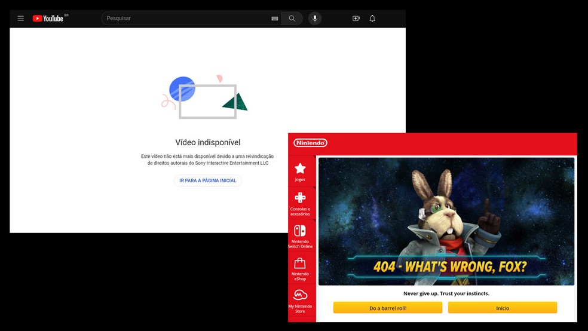Screen dimensions: 588x331
Task: Open the create video camera icon
Action: (356, 19)
